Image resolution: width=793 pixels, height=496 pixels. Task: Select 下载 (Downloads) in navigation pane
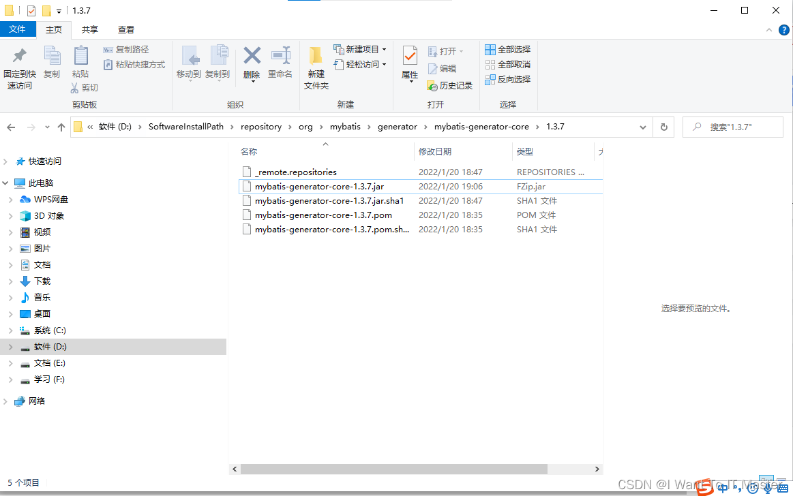coord(42,281)
